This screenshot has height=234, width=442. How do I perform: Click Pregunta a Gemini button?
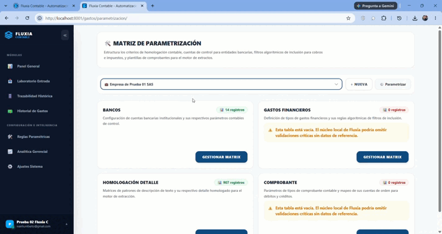(x=376, y=6)
